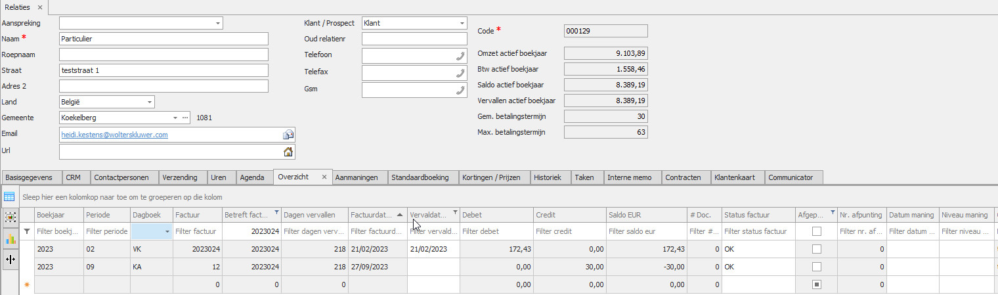Toggle Afgepunt checkbox for invoice 2023024 VK row

point(816,249)
